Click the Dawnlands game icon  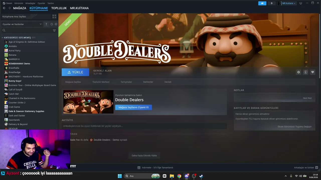6,120
